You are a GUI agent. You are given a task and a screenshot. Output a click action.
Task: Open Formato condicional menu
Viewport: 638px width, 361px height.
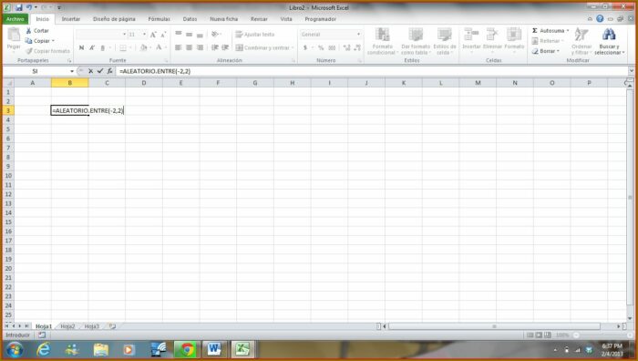coord(383,41)
